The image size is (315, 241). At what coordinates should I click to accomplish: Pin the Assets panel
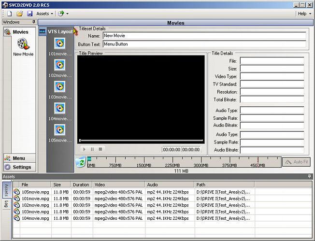click(309, 176)
